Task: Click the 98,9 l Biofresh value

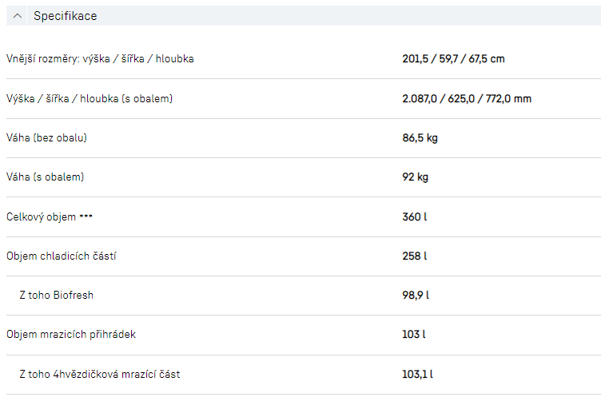Action: click(x=416, y=296)
